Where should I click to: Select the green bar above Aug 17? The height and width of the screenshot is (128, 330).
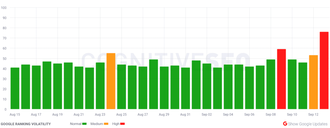click(x=36, y=87)
